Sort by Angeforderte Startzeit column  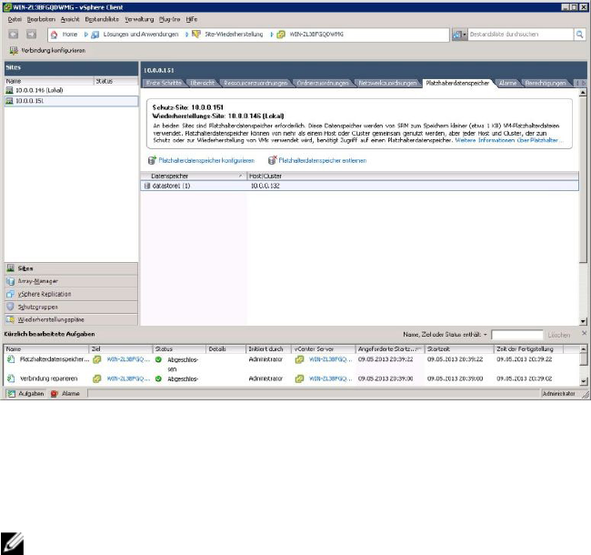click(x=390, y=349)
